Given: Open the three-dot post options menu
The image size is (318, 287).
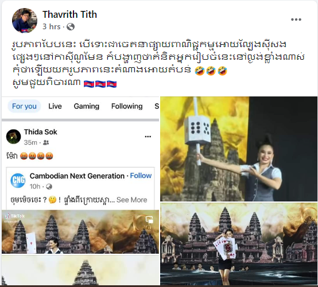Looking at the screenshot, I should coord(296,20).
